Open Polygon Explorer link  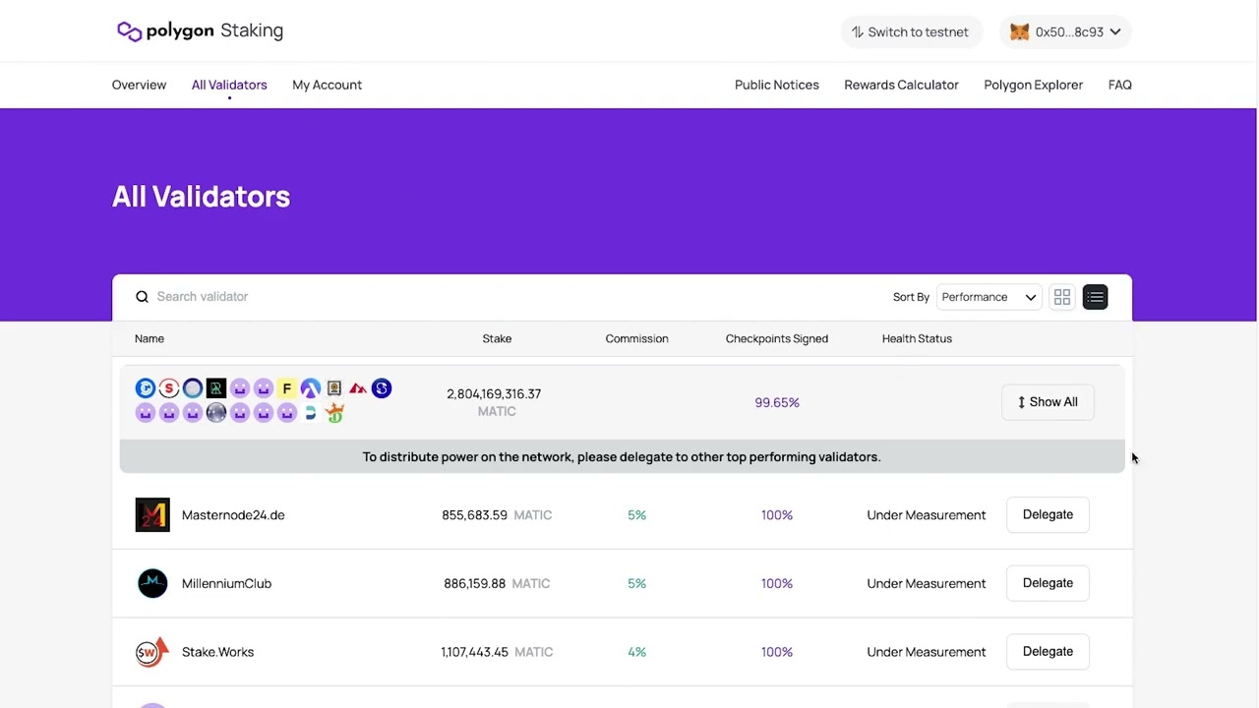point(1033,85)
